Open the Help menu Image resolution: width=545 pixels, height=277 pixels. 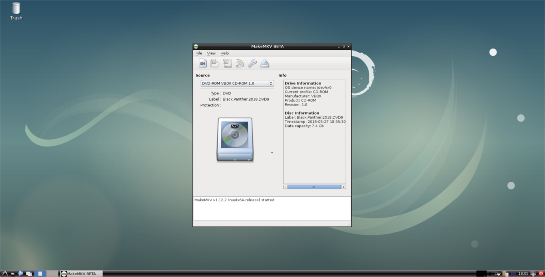(224, 53)
